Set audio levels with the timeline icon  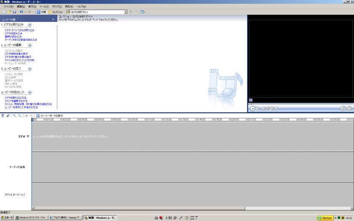click(x=3, y=116)
